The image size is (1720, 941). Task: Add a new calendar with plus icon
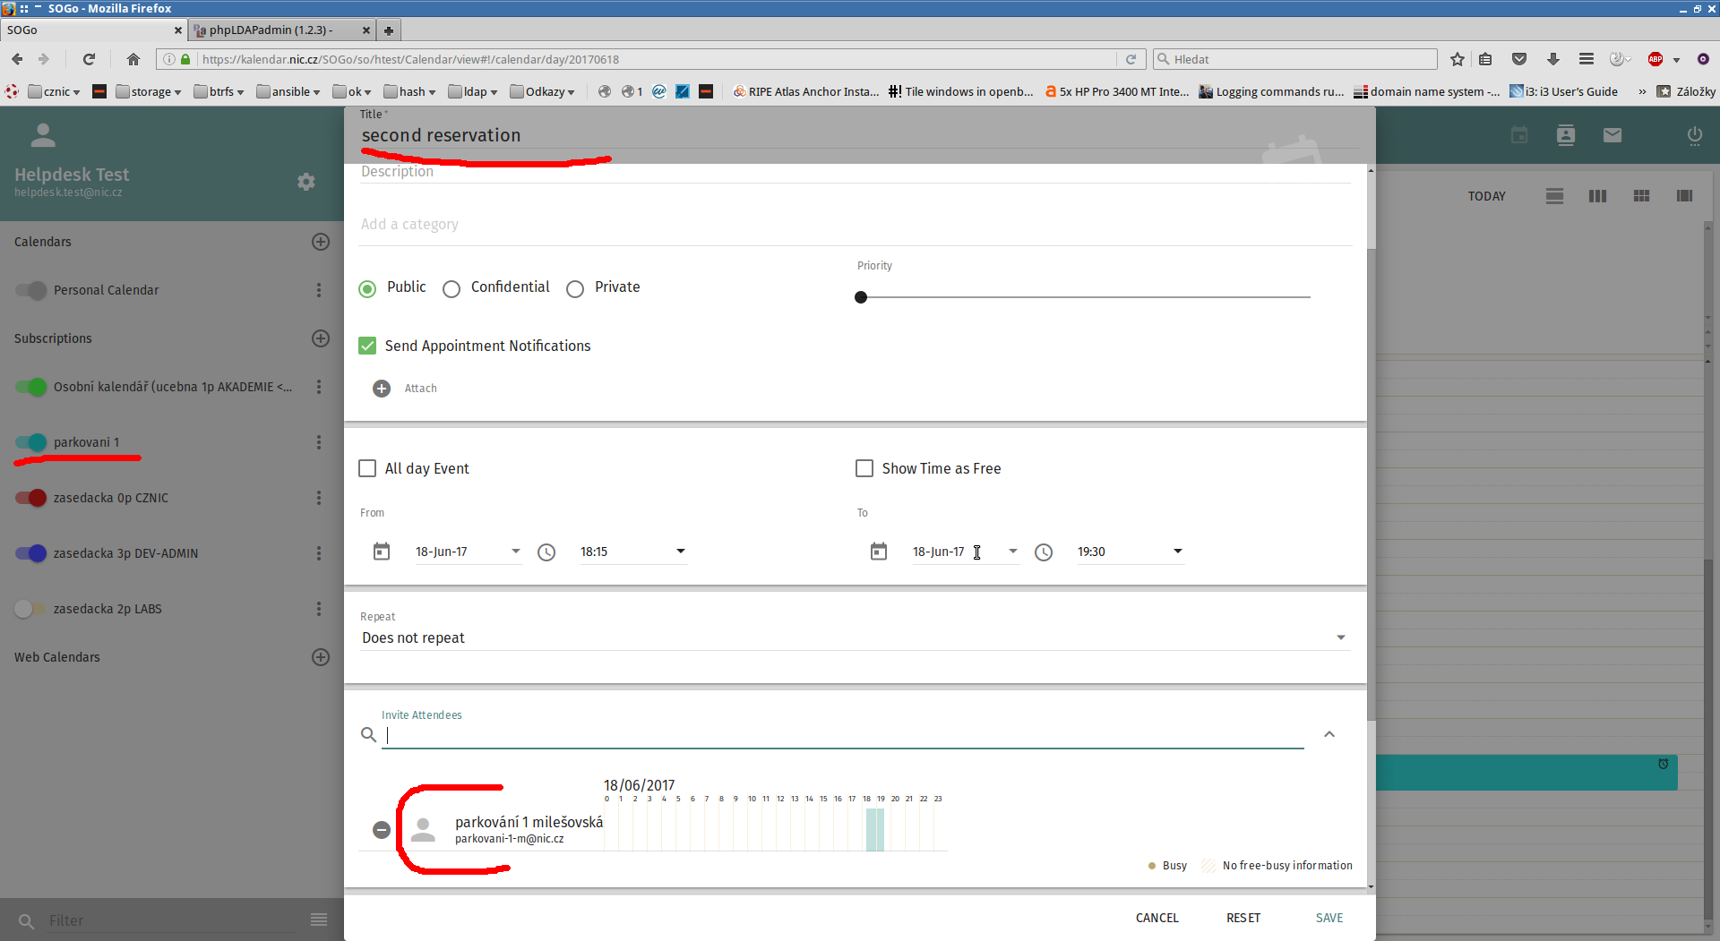pyautogui.click(x=321, y=242)
